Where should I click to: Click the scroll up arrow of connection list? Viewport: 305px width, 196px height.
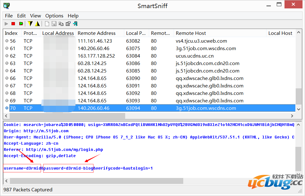point(298,33)
